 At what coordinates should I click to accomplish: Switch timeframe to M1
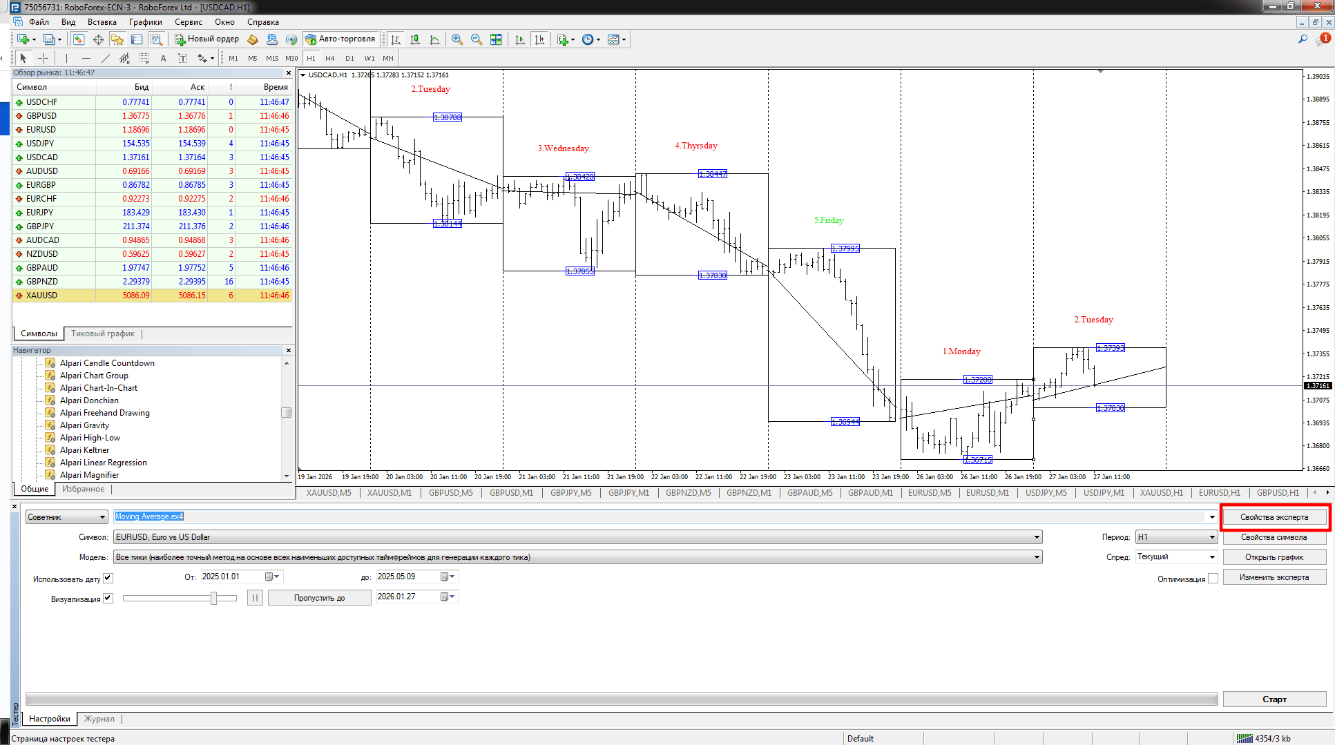tap(233, 58)
